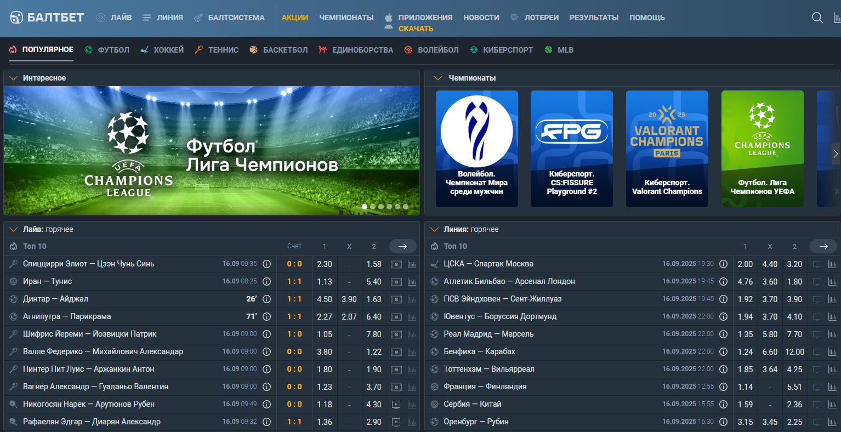Open video stream icon for Никогосян Нарек match
Image resolution: width=841 pixels, height=432 pixels.
tap(396, 405)
